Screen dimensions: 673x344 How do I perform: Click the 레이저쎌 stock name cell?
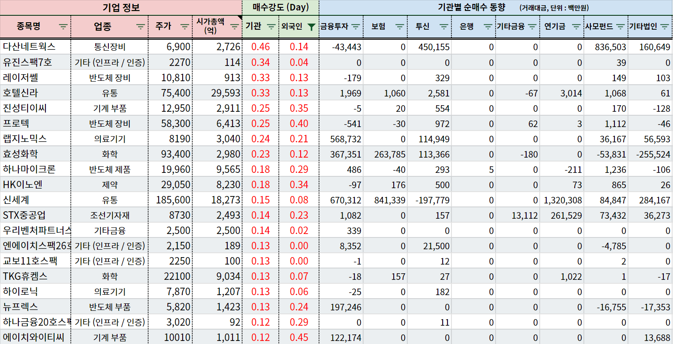click(x=35, y=77)
